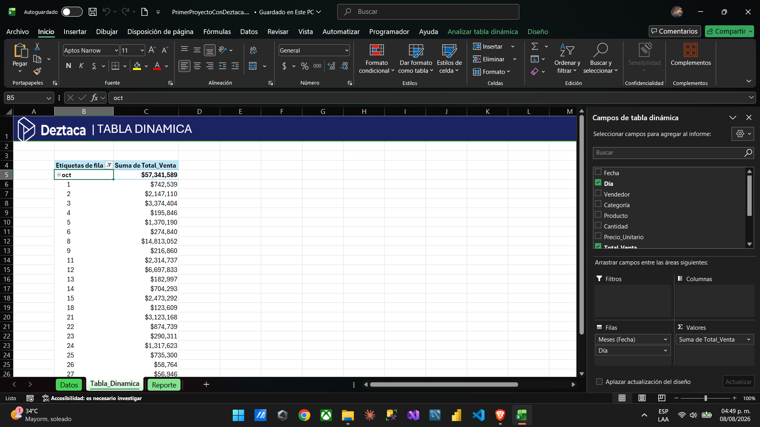Screen dimensions: 760x427
Task: Open the Fórmulas ribbon tab
Action: coord(217,32)
